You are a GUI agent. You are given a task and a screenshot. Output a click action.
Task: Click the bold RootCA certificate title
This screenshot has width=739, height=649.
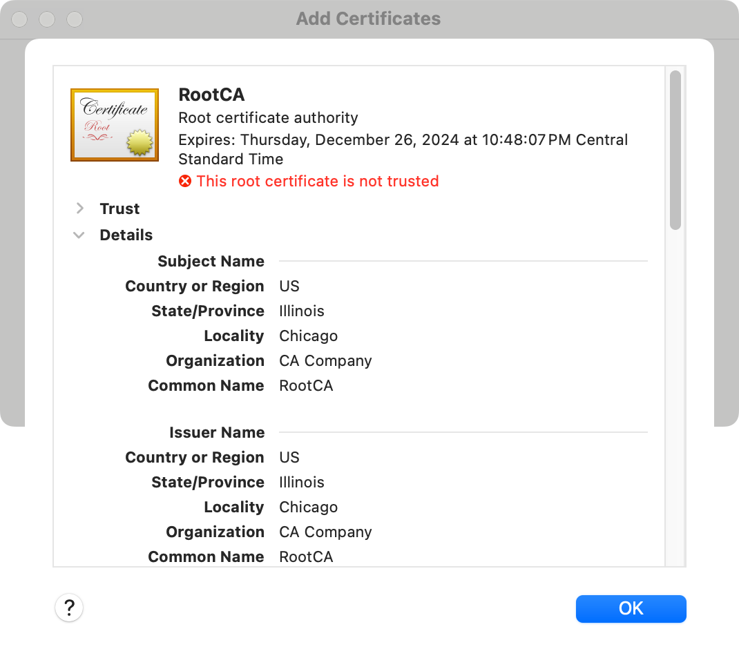coord(211,95)
